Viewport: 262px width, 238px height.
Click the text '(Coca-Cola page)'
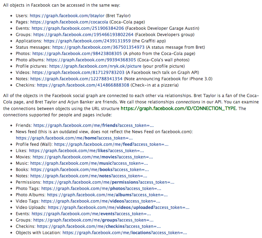pyautogui.click(x=127, y=22)
